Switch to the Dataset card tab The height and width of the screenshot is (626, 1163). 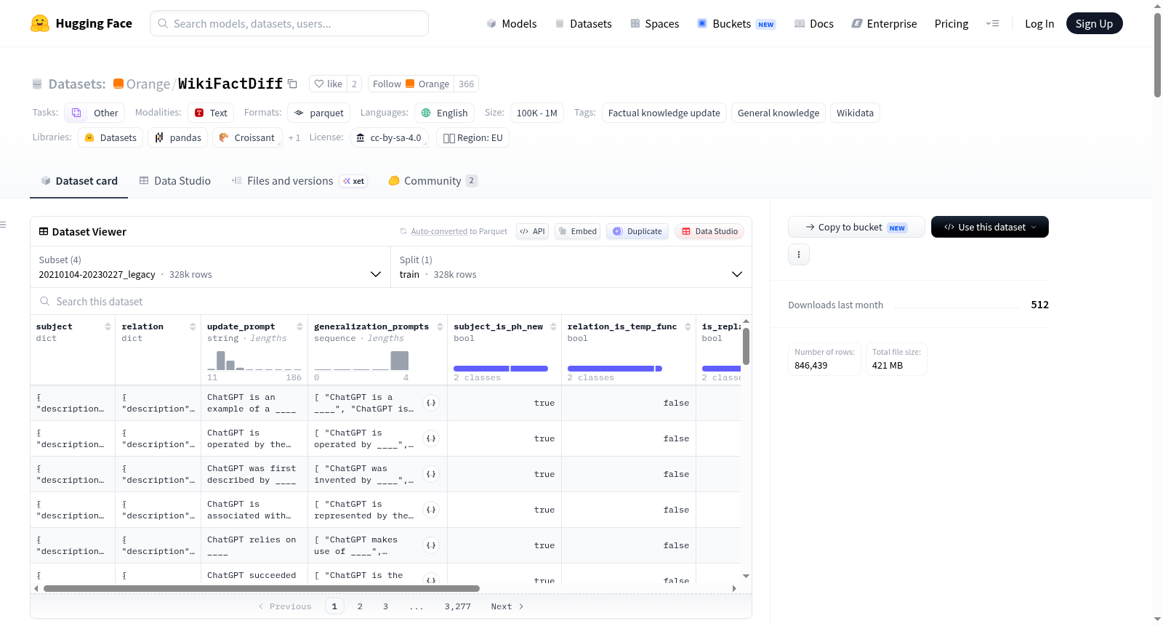point(79,181)
